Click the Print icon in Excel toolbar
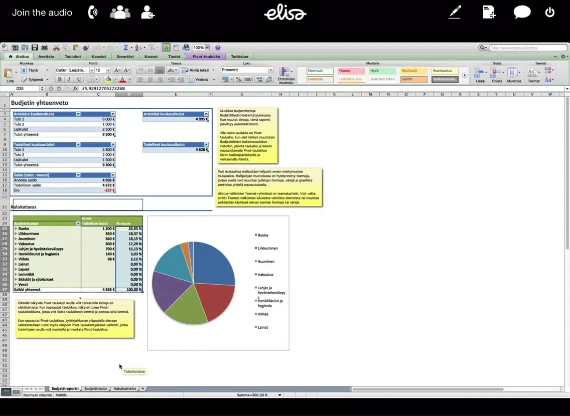The width and height of the screenshot is (570, 416). click(44, 48)
